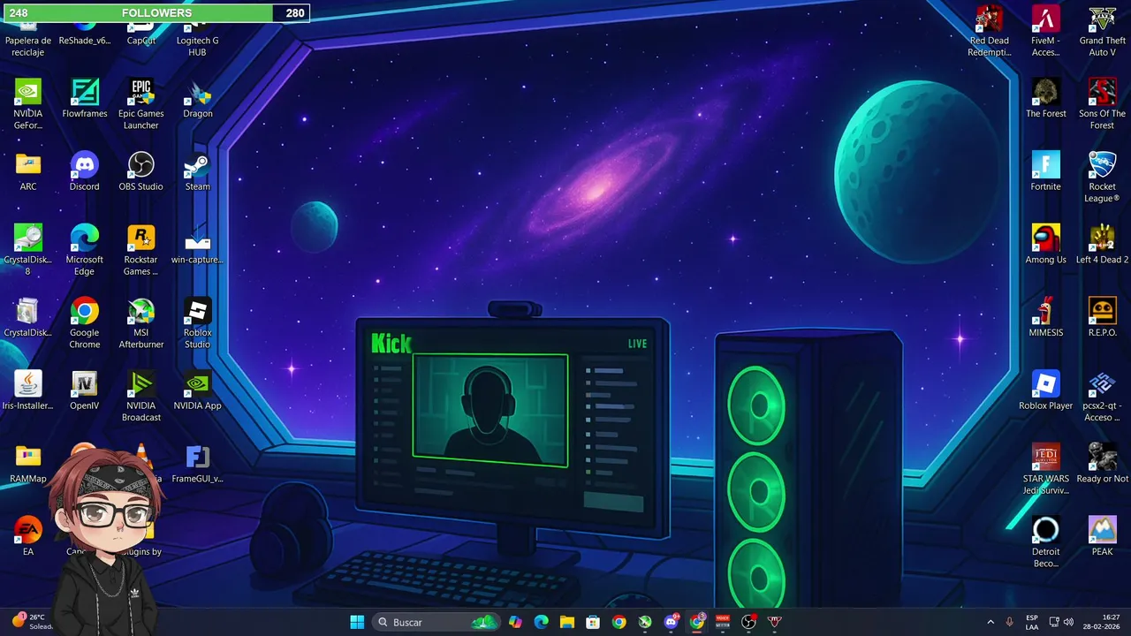1131x636 pixels.
Task: Open OBS Studio desktop shortcut
Action: point(141,171)
